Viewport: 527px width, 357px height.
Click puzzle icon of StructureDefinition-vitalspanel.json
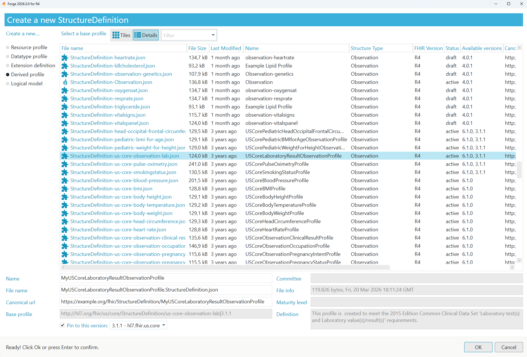tap(65, 123)
